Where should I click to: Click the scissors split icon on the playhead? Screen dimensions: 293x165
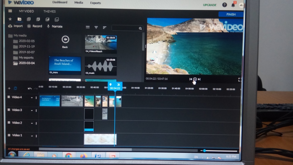point(119,85)
